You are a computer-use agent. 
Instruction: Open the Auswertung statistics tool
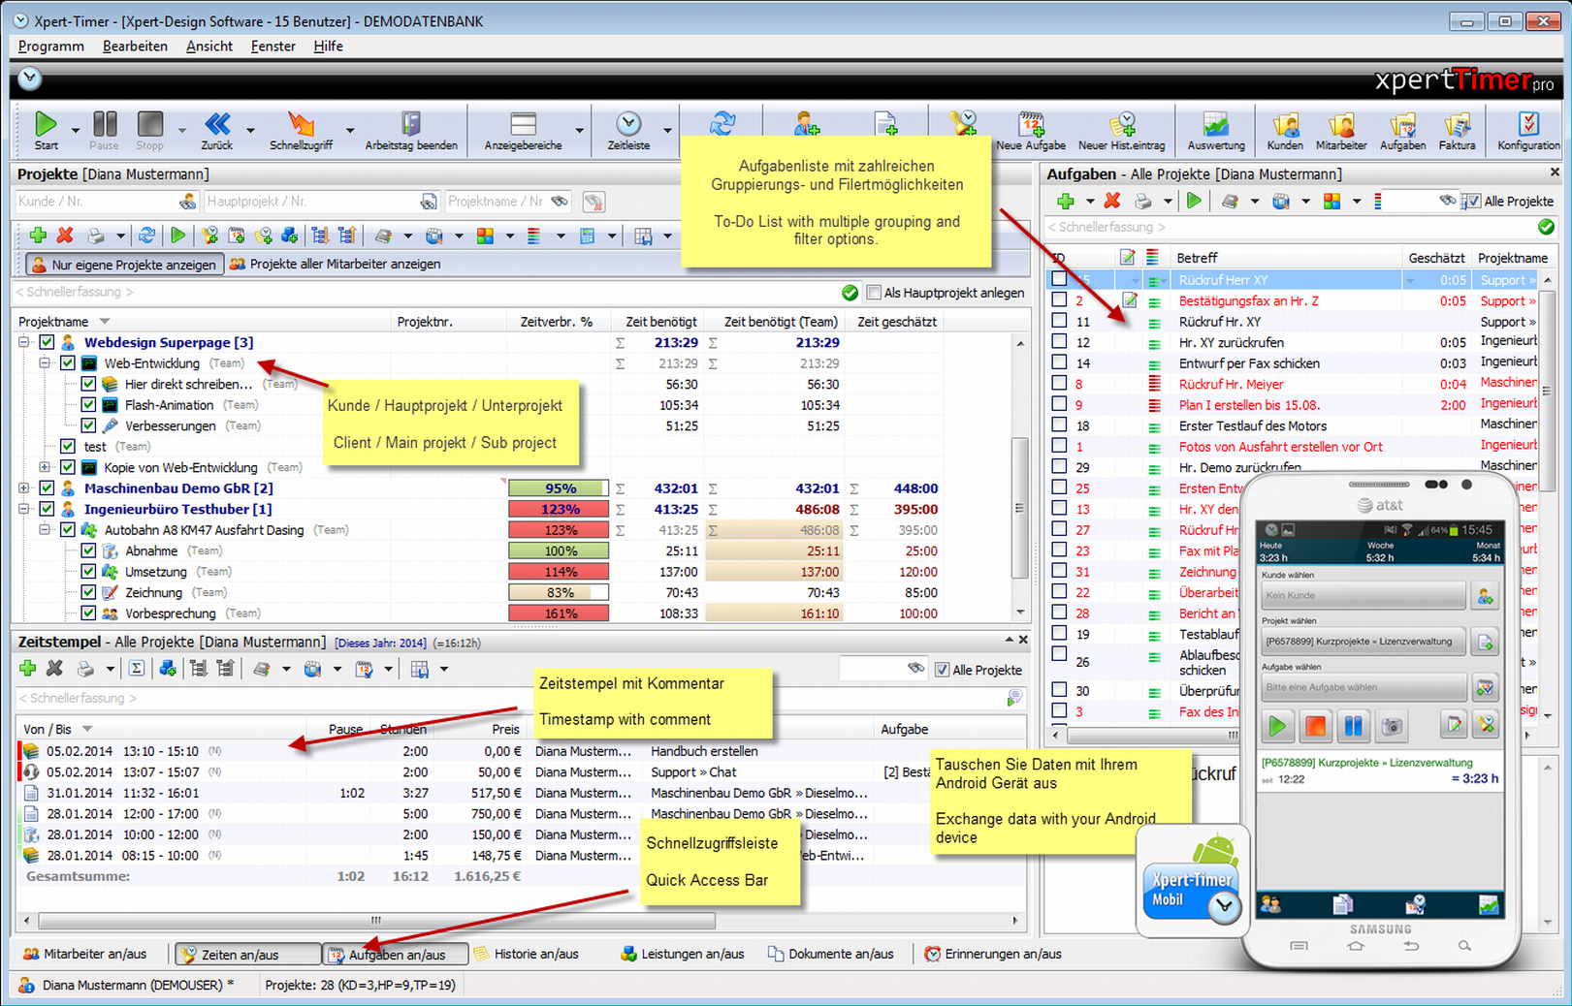1215,124
